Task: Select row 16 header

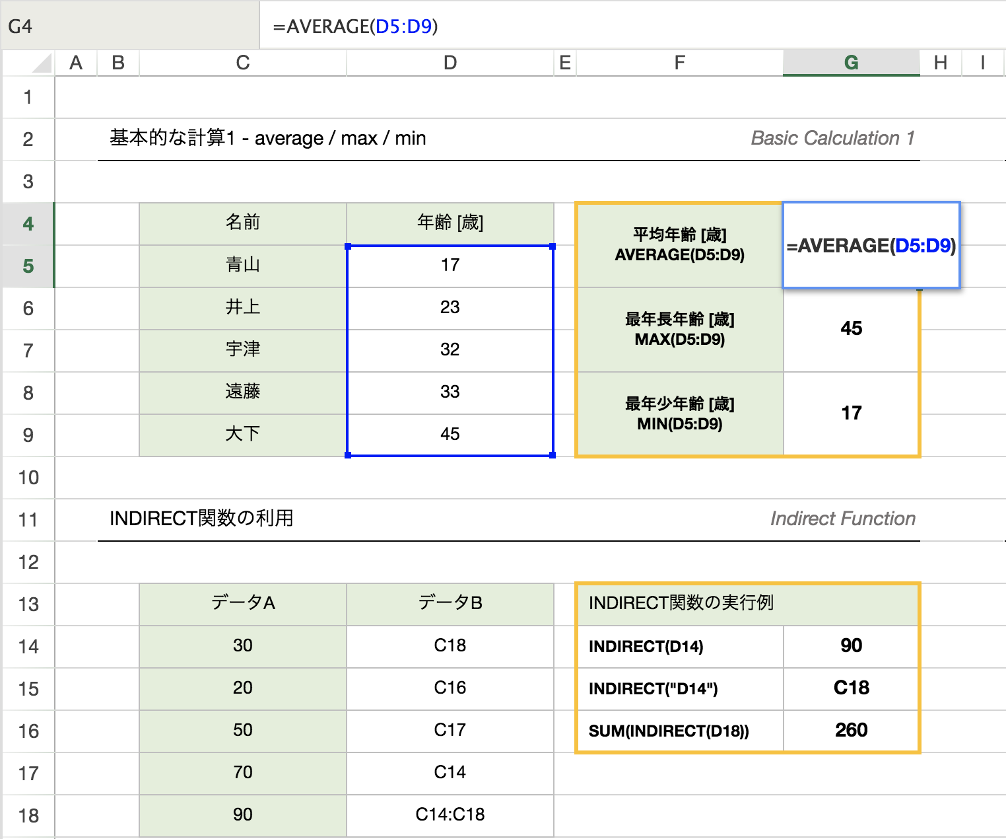Action: tap(28, 731)
